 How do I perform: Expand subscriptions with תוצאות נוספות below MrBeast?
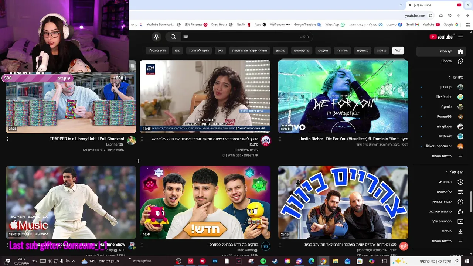[442, 156]
